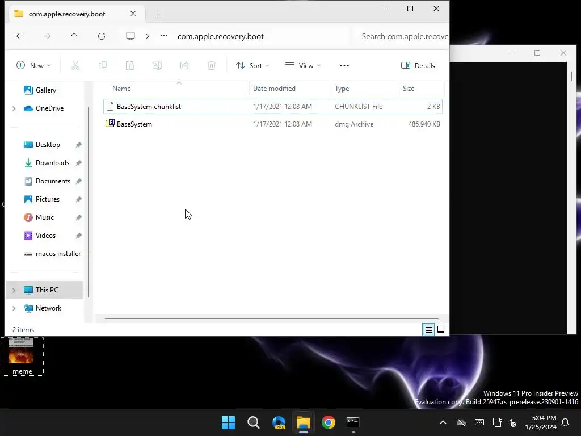Launch Edge Preview from taskbar
The height and width of the screenshot is (436, 581).
tap(279, 422)
